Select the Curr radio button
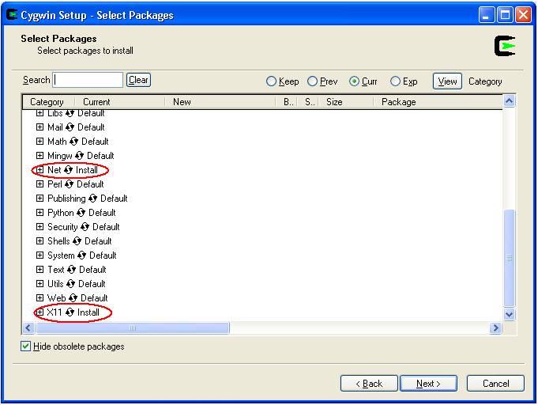This screenshot has height=405, width=538. (x=354, y=81)
